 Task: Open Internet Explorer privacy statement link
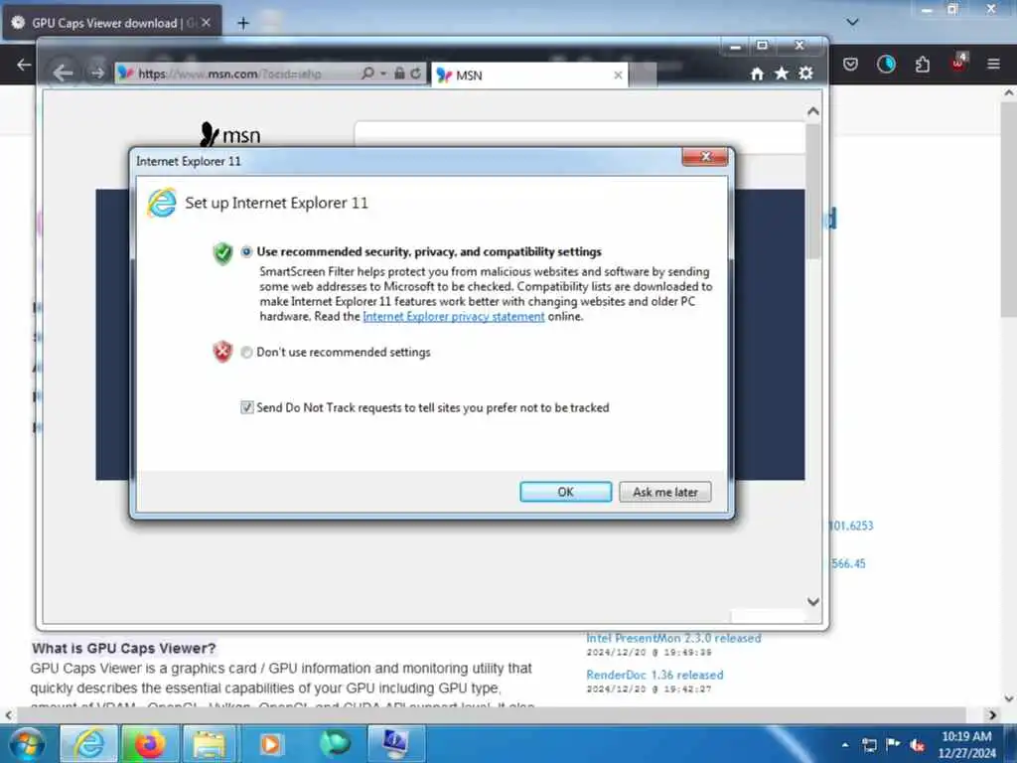(x=453, y=317)
